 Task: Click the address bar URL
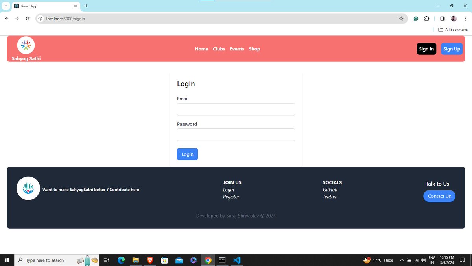(66, 19)
